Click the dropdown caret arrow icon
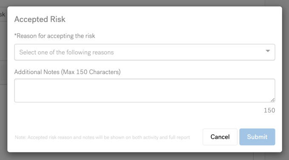 click(268, 51)
